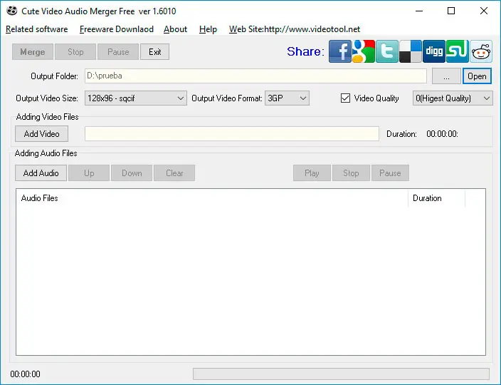Share on StumbleUpon icon
501x385 pixels.
tap(457, 51)
